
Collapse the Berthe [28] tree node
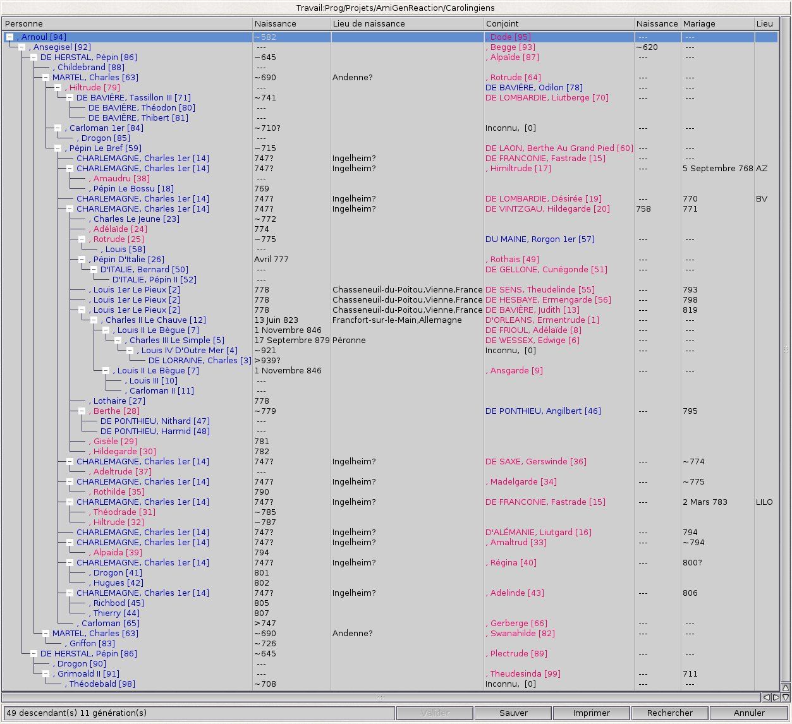82,411
